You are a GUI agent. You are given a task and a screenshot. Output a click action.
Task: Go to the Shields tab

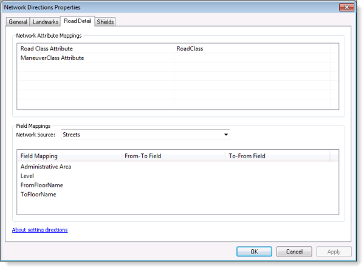coord(105,22)
